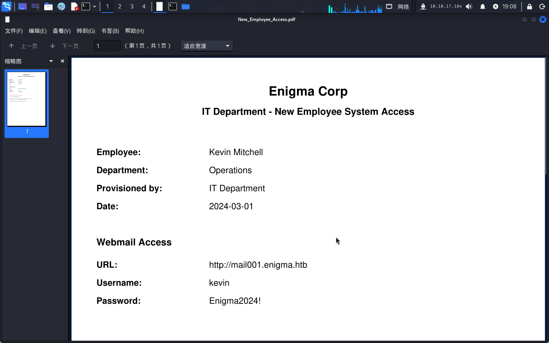The width and height of the screenshot is (549, 343).
Task: Click the clock showing 19:08
Action: click(509, 6)
